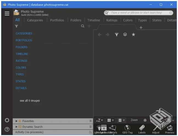The image size is (178, 136).
Task: Click the stack layers icon
Action: point(125,35)
